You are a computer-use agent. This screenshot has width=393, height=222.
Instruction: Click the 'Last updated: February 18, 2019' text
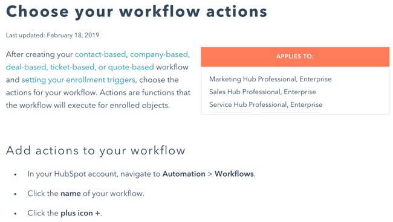[53, 35]
